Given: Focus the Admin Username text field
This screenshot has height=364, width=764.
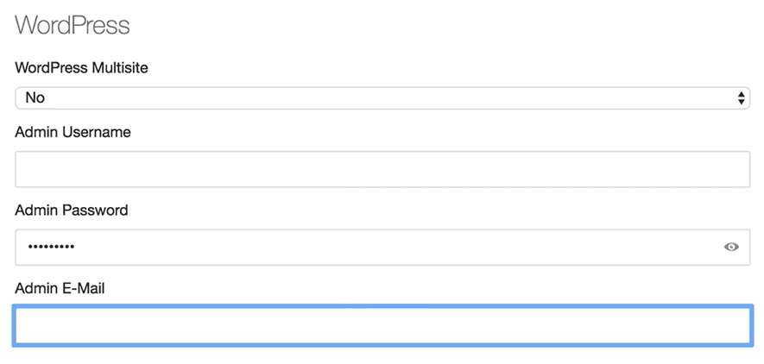Looking at the screenshot, I should point(382,170).
